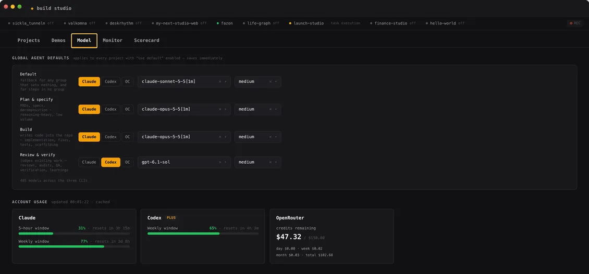Open the gpt-6.1-sol model dropdown arrow

pos(225,162)
